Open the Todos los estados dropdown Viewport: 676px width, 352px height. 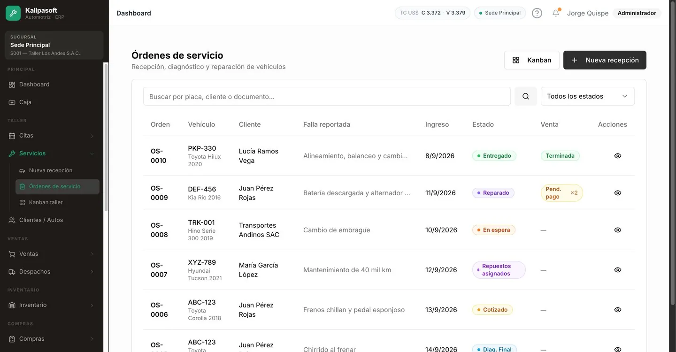[x=588, y=96]
